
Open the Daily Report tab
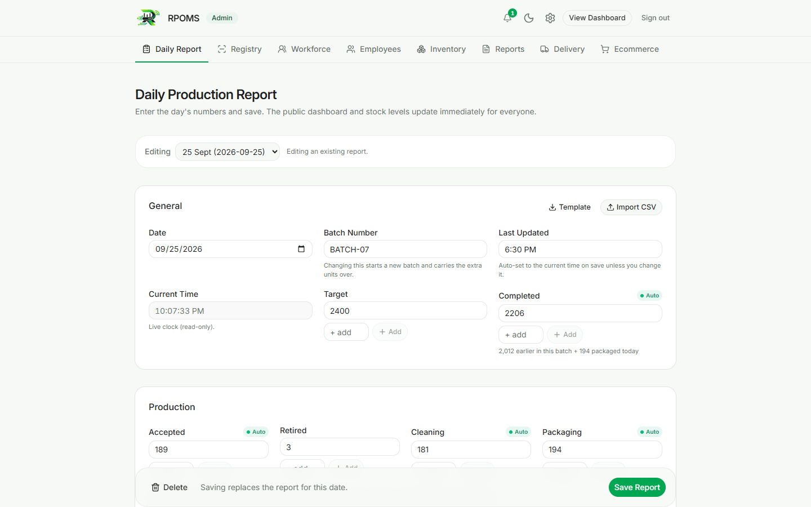[172, 49]
